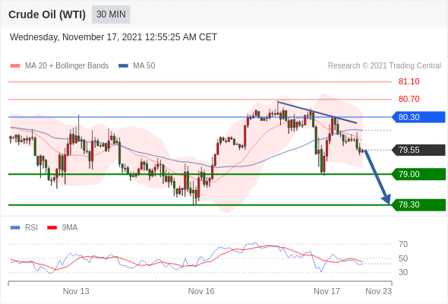Click the Research Trading Central copyright text

[384, 66]
